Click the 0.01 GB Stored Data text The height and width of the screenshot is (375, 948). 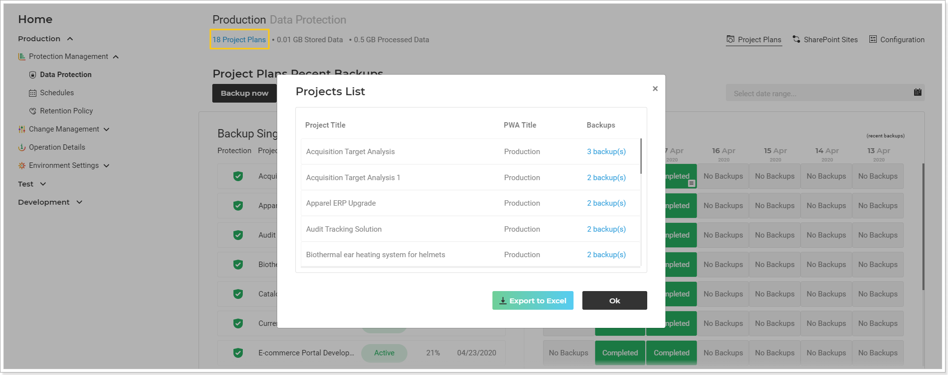click(x=310, y=40)
